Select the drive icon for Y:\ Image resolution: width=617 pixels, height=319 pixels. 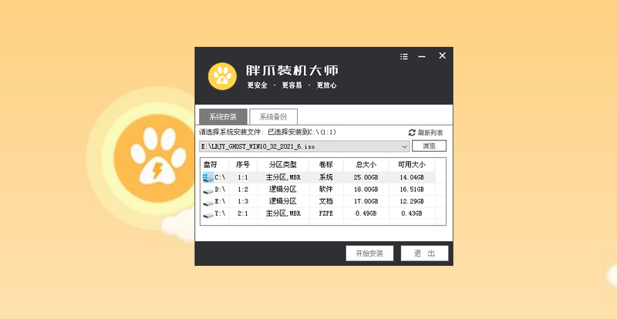[207, 214]
